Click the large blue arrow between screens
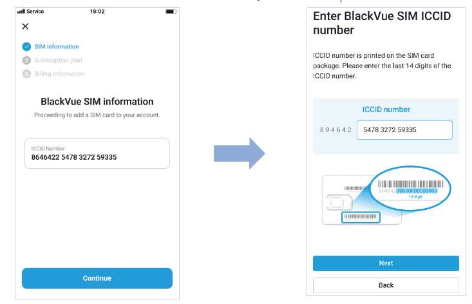This screenshot has width=472, height=304. pos(239,153)
